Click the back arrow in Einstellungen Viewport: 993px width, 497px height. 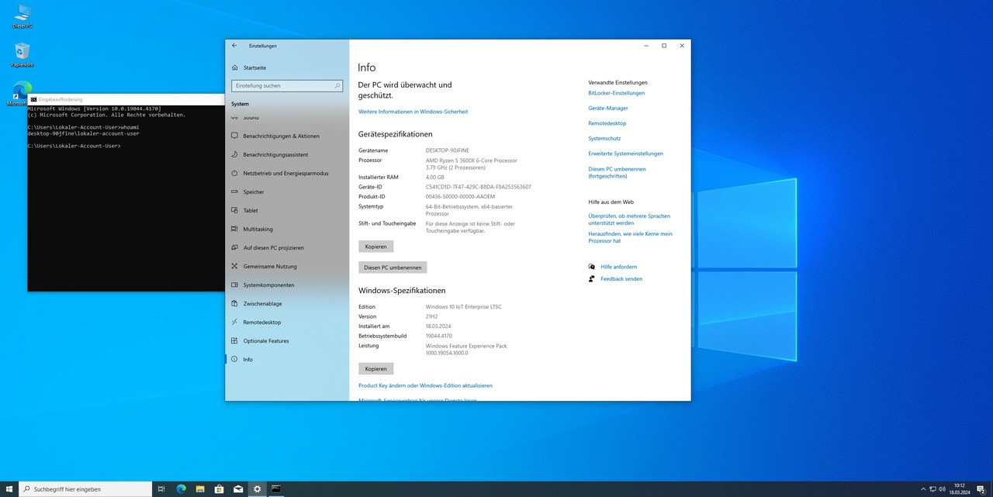pos(235,46)
